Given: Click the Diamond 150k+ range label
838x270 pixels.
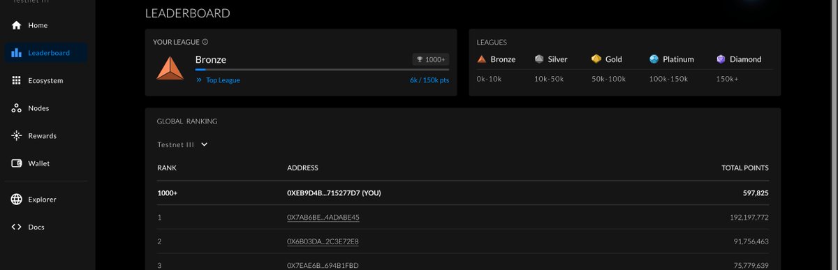Looking at the screenshot, I should click(x=727, y=79).
